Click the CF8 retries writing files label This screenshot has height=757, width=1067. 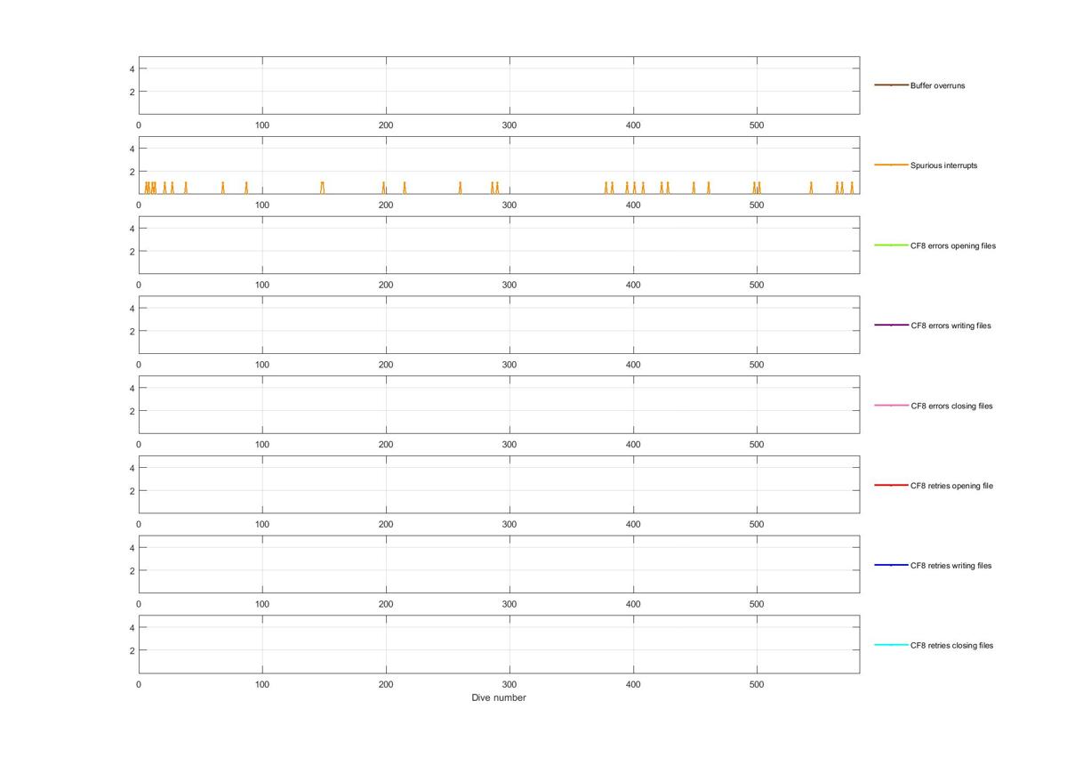(951, 566)
